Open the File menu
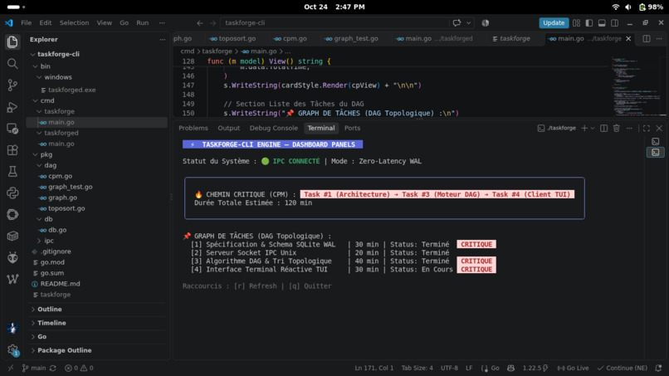 point(26,23)
